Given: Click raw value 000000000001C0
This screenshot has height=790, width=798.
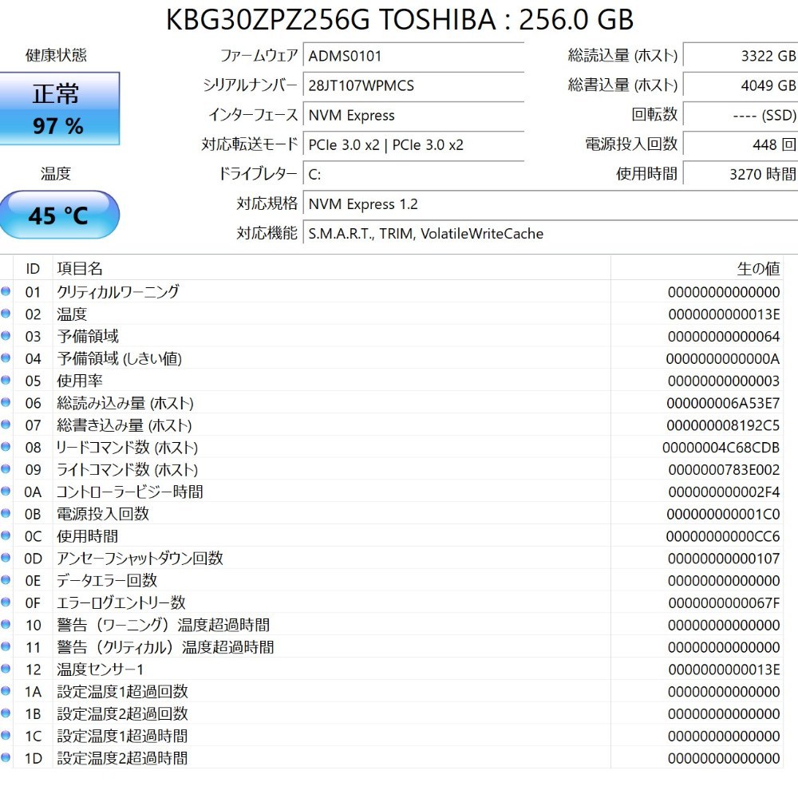Looking at the screenshot, I should [723, 514].
